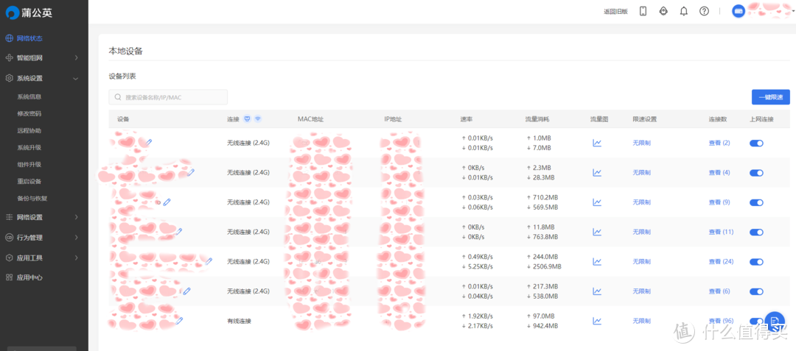Click the user avatar icon
This screenshot has width=796, height=351.
tap(738, 11)
